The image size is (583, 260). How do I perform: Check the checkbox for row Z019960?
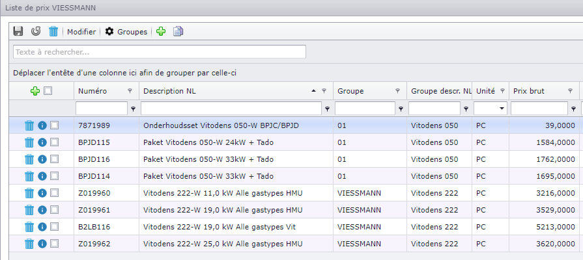54,193
